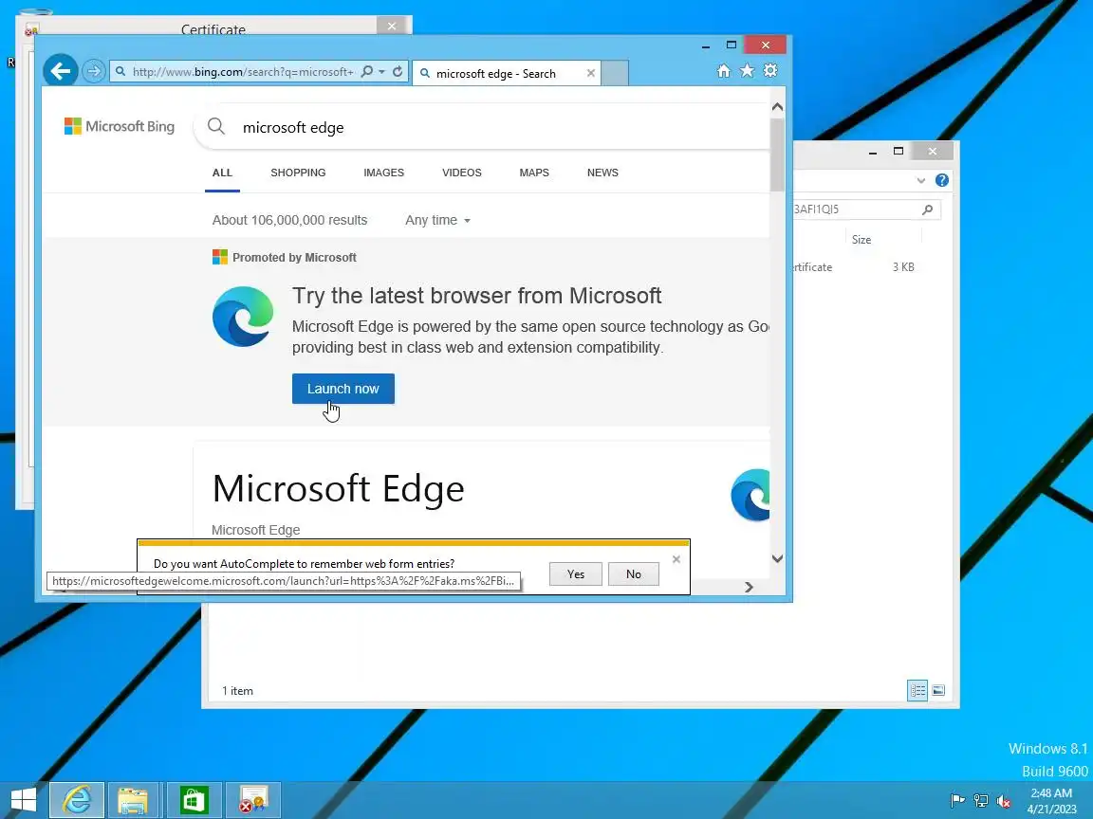Screen dimensions: 1093x819
Task: Click the vertical scrollbar thumb
Action: pyautogui.click(x=777, y=155)
